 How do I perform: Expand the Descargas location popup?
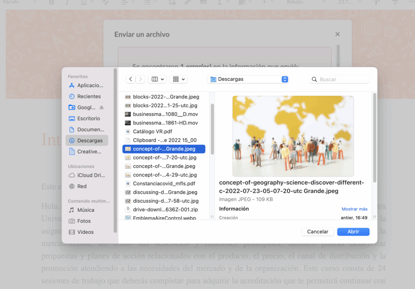[285, 79]
